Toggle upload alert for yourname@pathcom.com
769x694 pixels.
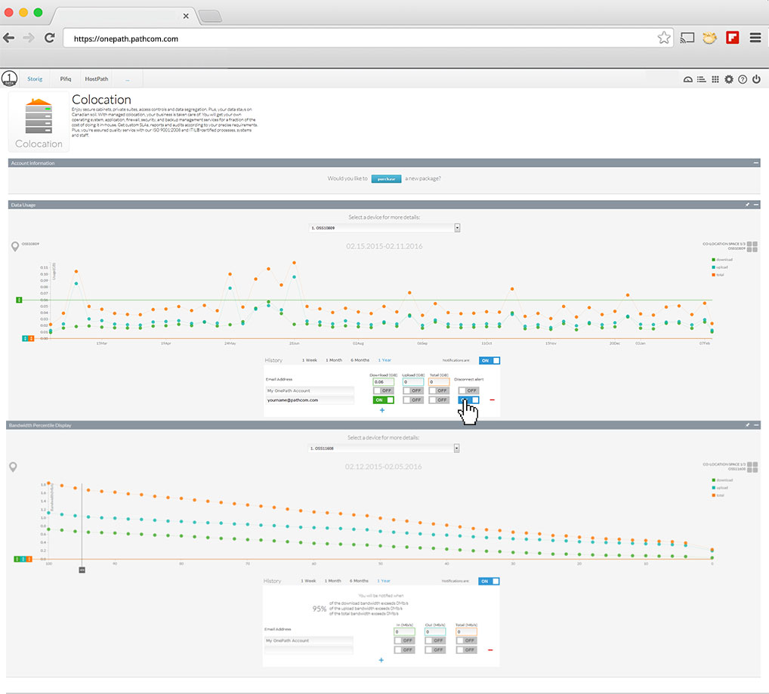pos(413,400)
